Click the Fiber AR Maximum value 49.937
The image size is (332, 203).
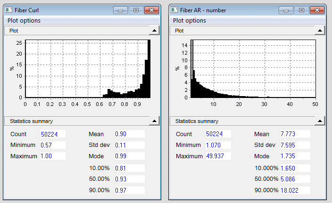pyautogui.click(x=218, y=156)
